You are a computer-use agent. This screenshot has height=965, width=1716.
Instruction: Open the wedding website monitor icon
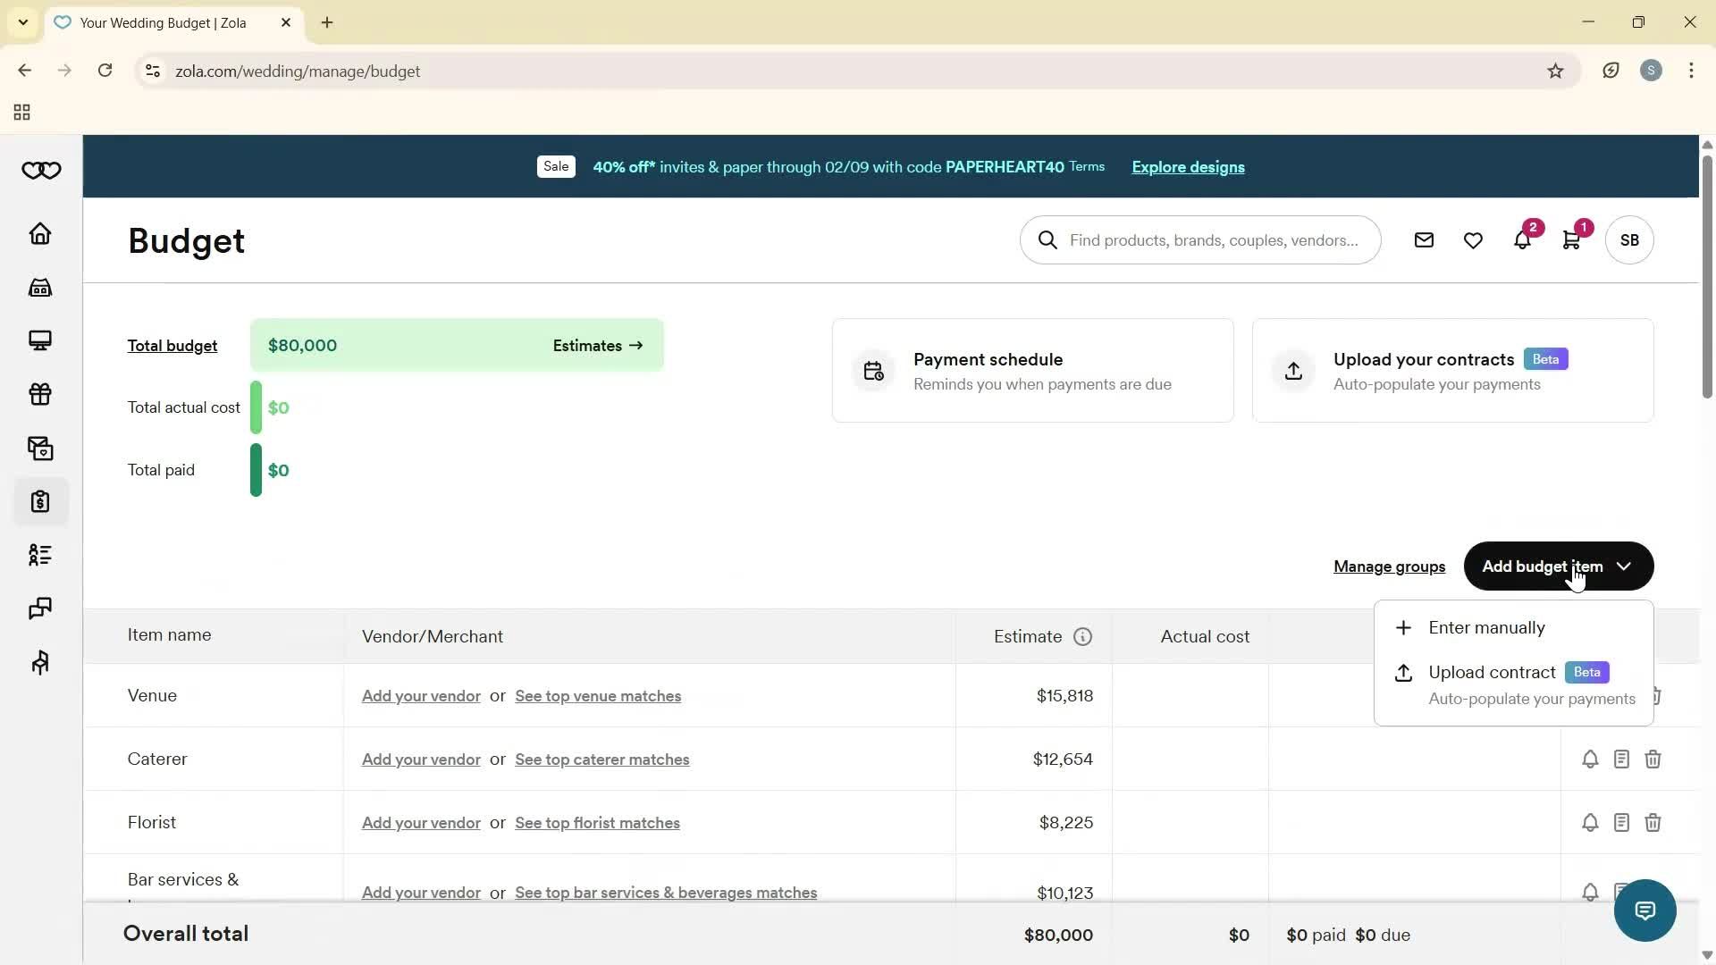click(40, 340)
